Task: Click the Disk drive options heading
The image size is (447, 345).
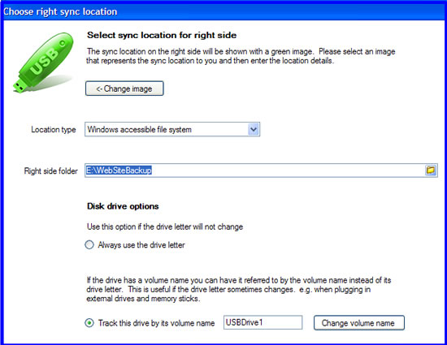Action: point(123,206)
